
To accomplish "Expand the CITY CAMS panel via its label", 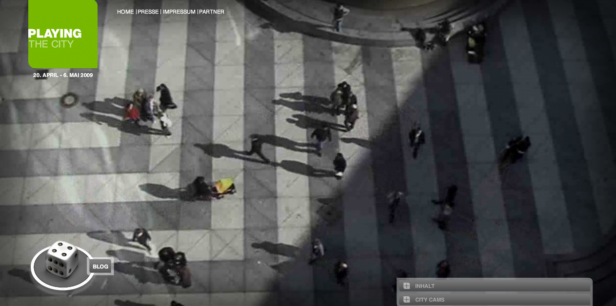I will point(430,300).
